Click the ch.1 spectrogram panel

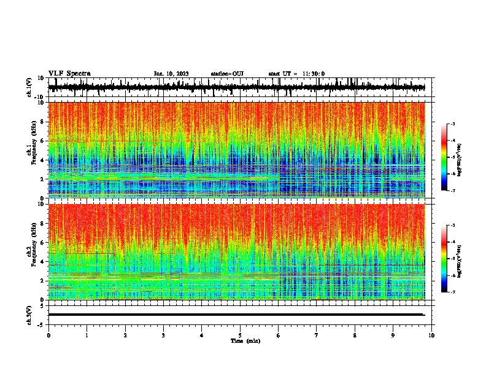[237, 150]
